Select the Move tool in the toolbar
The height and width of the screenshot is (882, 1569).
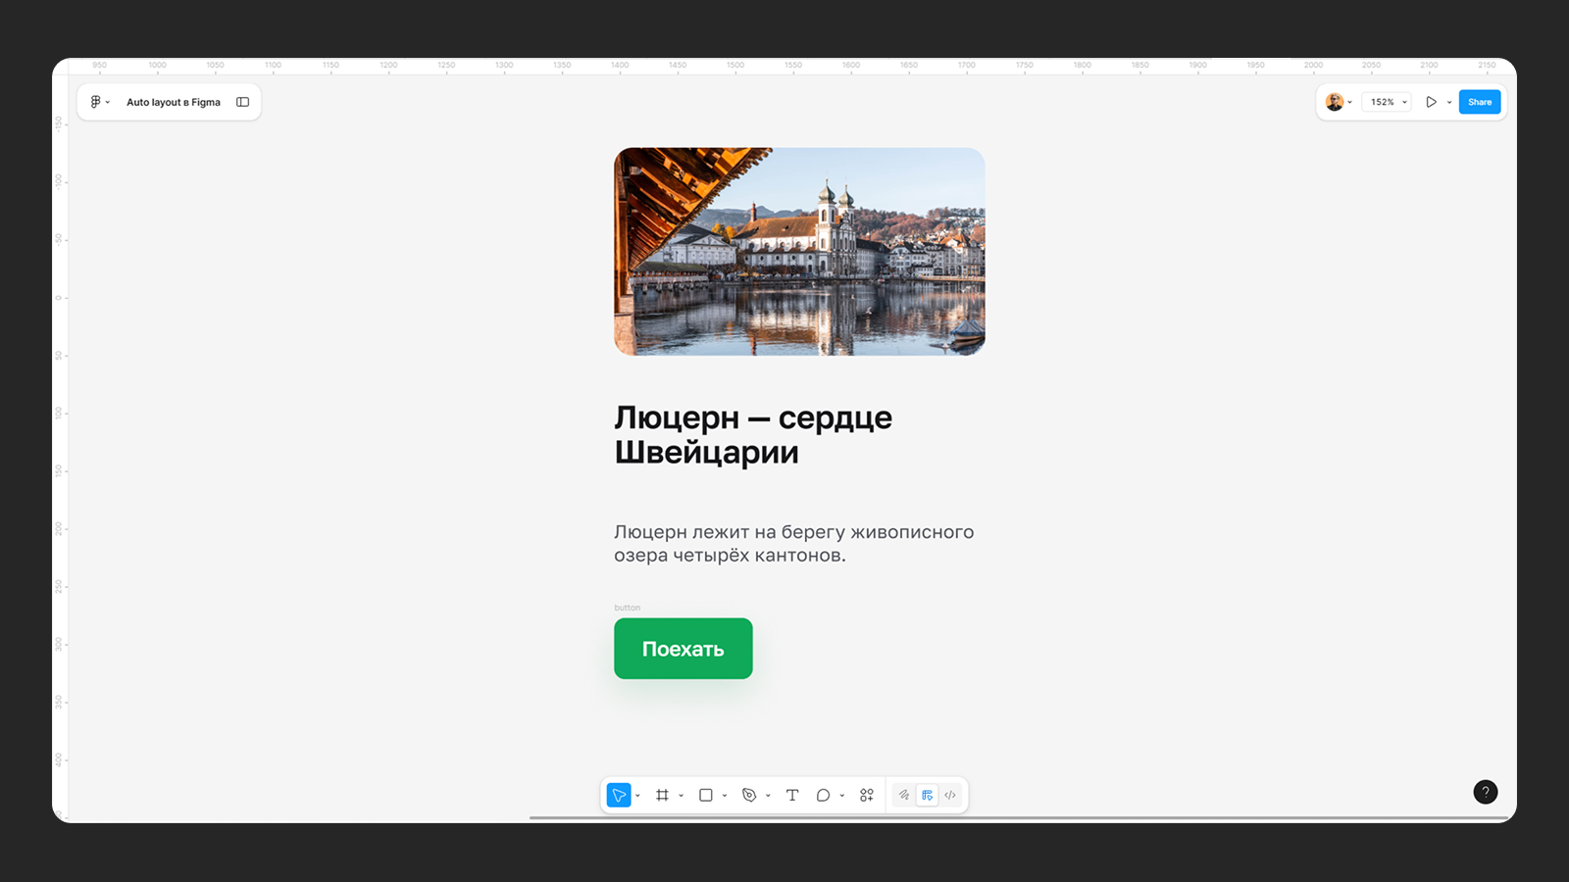click(619, 795)
